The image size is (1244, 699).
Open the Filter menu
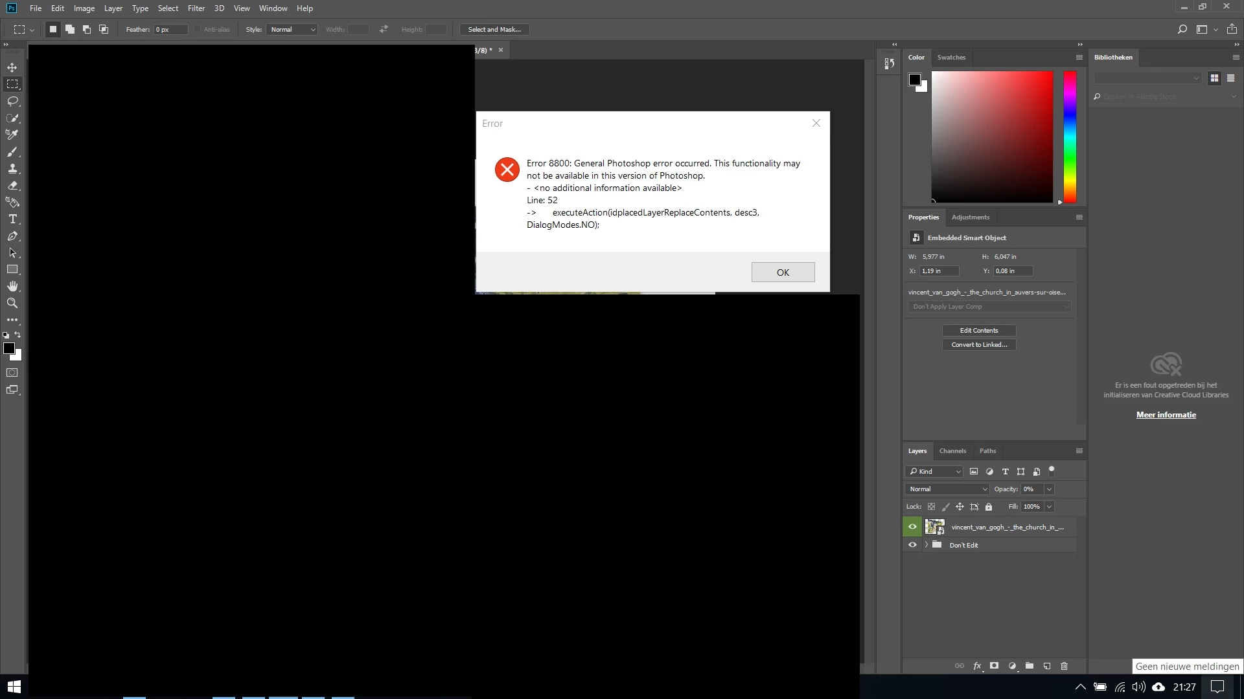[196, 8]
